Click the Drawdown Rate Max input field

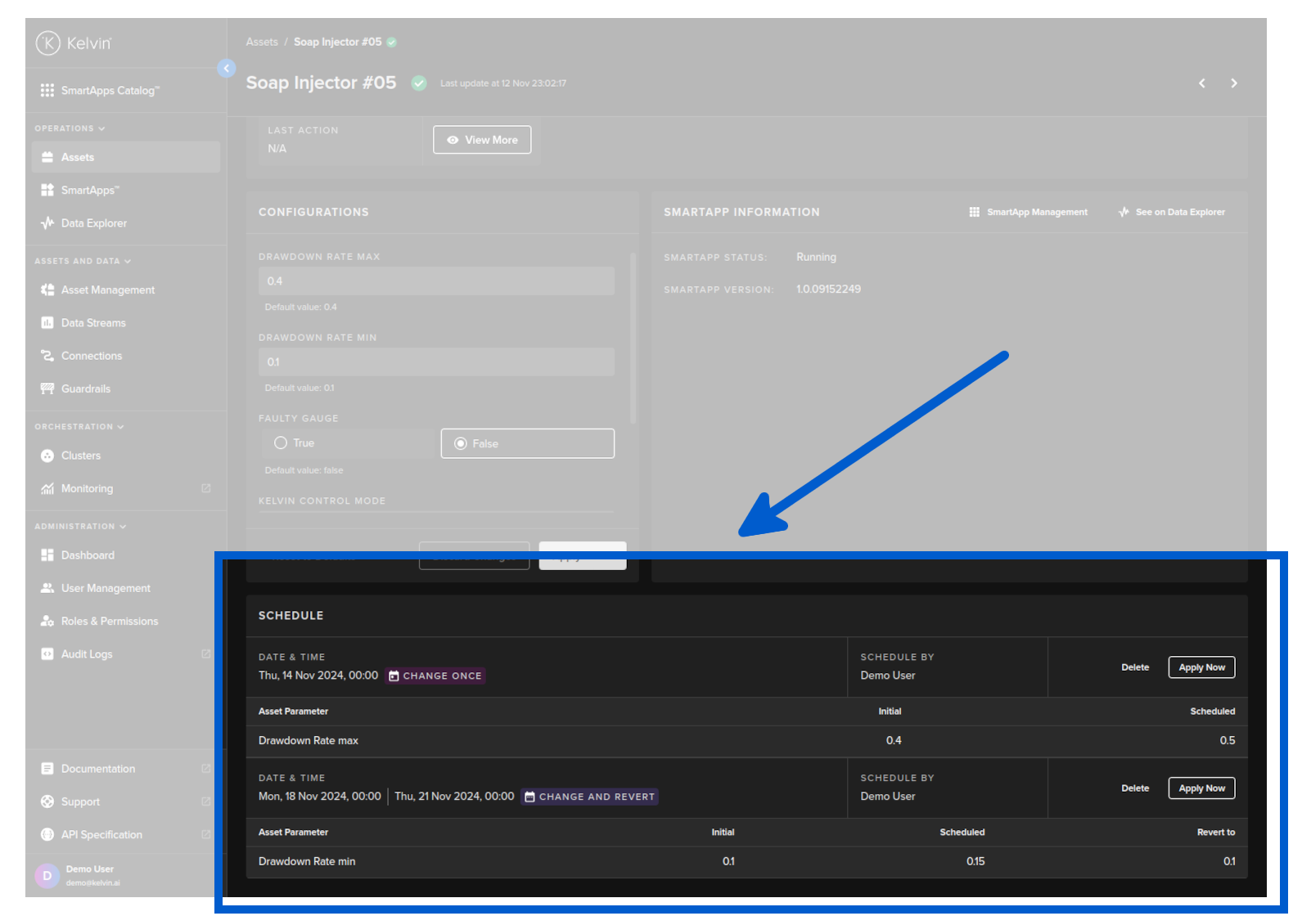[x=436, y=281]
